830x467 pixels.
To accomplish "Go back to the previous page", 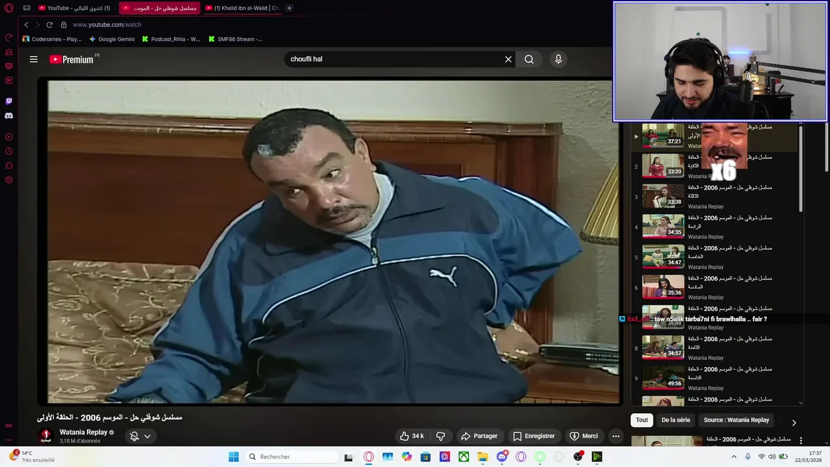I will tap(26, 25).
